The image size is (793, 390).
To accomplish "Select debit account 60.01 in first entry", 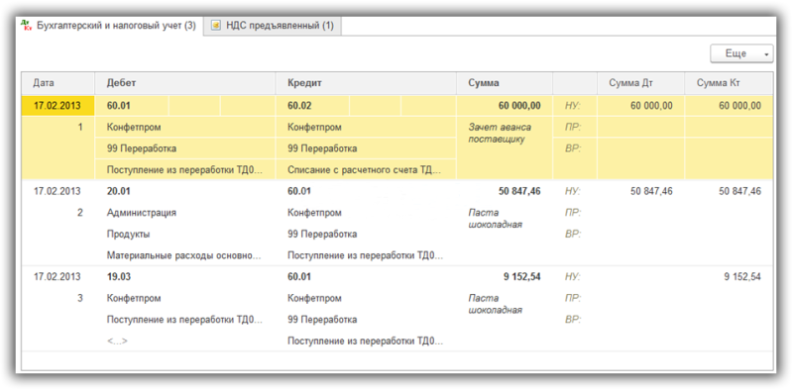I will [132, 106].
